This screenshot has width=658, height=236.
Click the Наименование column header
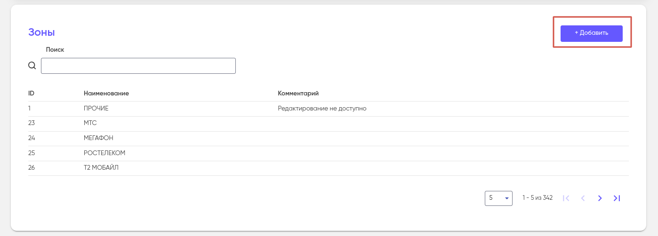click(106, 93)
